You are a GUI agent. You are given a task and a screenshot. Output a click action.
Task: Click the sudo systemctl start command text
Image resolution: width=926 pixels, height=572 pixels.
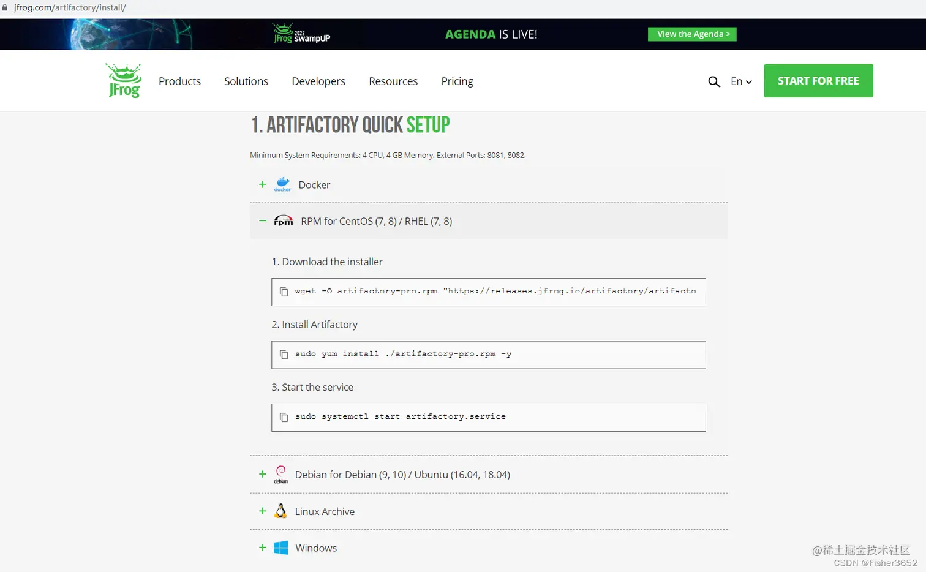[401, 416]
